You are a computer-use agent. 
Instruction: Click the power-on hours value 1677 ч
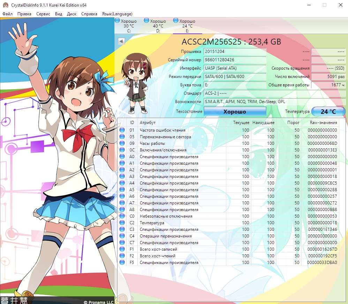pos(328,85)
